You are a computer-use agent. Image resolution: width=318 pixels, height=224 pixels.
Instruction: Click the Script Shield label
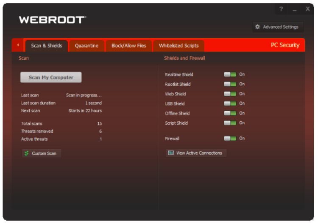click(x=176, y=123)
